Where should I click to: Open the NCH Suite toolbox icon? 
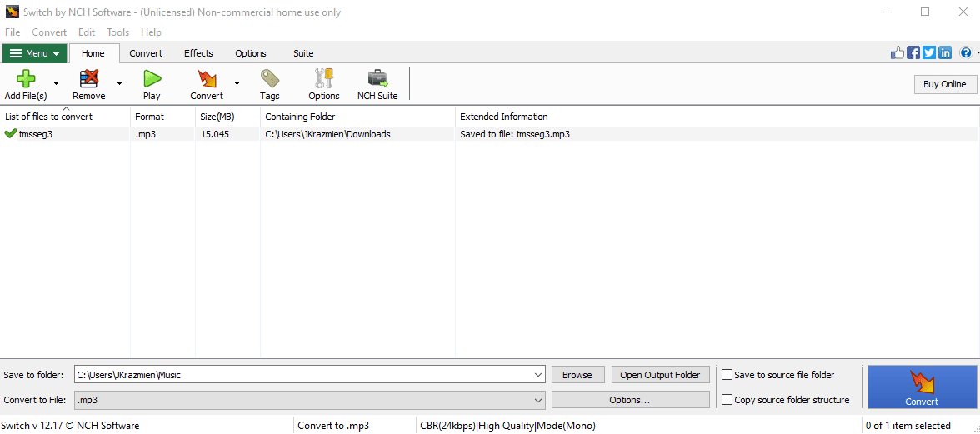377,79
